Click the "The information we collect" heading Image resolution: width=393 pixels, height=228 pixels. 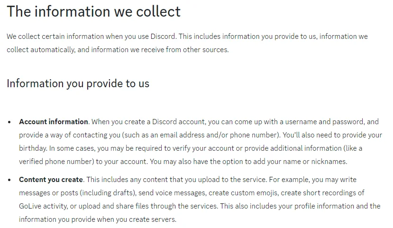click(x=94, y=11)
